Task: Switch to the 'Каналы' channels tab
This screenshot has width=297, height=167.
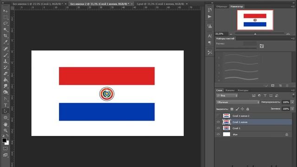Action: pyautogui.click(x=230, y=90)
